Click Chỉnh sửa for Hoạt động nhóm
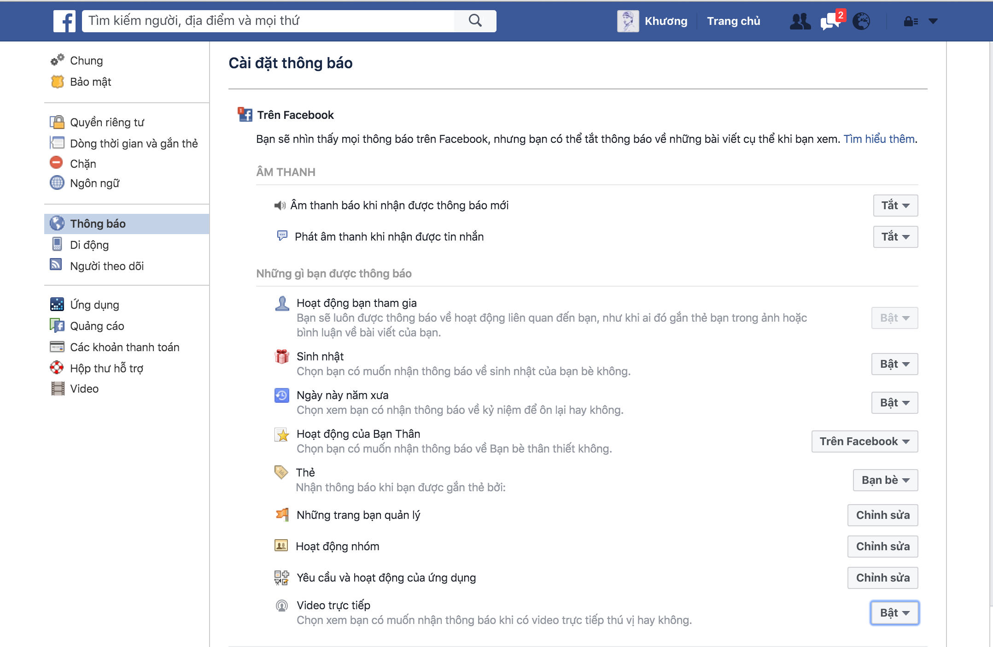The width and height of the screenshot is (993, 647). point(882,546)
